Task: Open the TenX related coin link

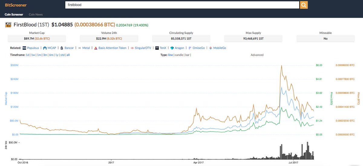Action: pyautogui.click(x=163, y=48)
